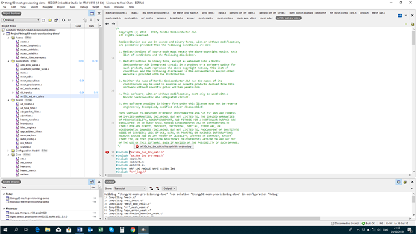Open the Debug configuration dropdown
Image resolution: width=416 pixels, height=234 pixels.
21,20
